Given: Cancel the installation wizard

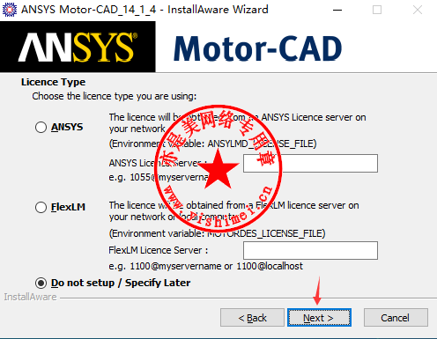Looking at the screenshot, I should coord(396,318).
